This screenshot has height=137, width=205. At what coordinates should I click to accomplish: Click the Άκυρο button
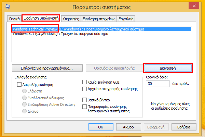coord(128,127)
